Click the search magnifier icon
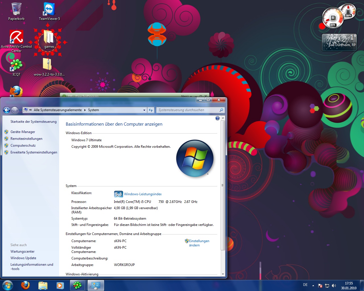This screenshot has height=291, width=364. 221,110
